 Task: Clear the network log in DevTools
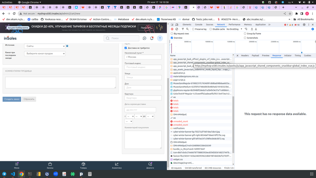(177, 29)
